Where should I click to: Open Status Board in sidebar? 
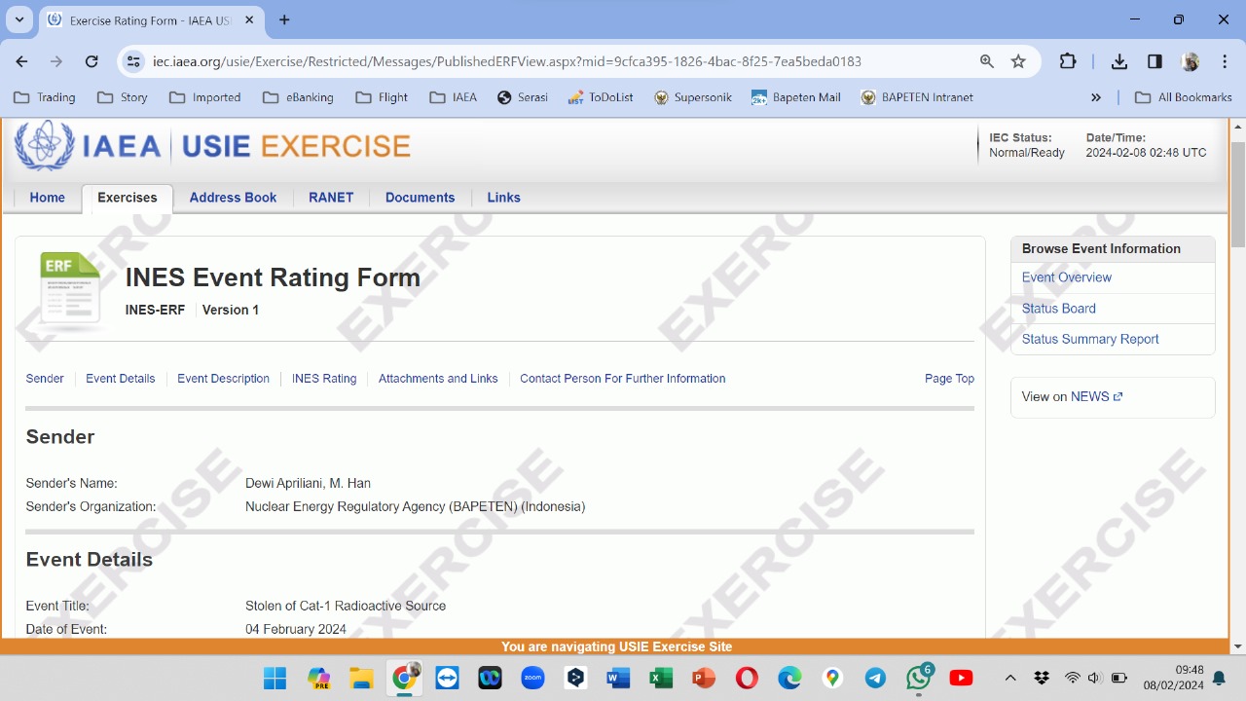pos(1059,309)
